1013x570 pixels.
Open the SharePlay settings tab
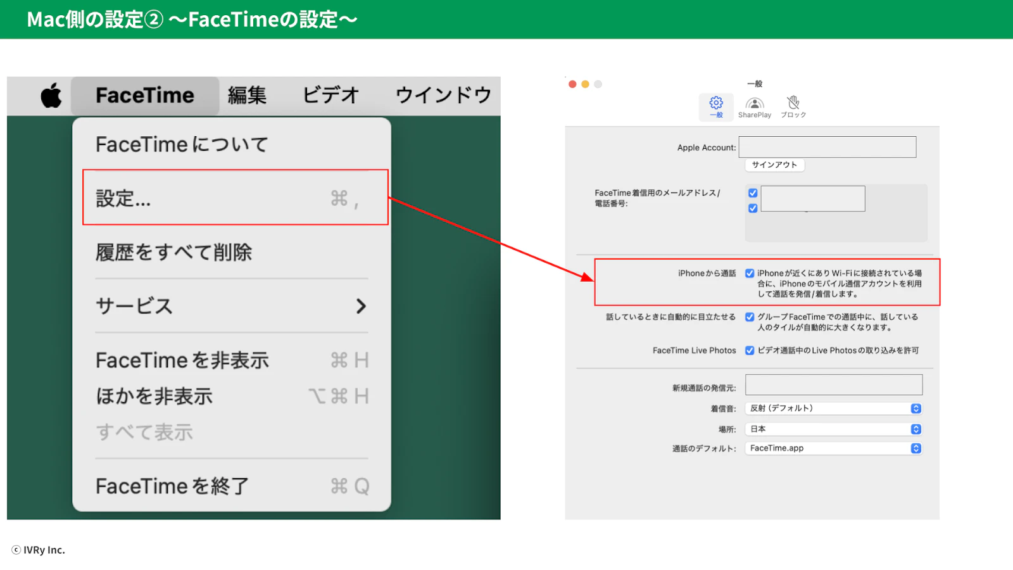coord(755,107)
